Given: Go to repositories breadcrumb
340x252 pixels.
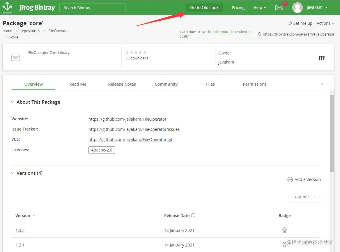Looking at the screenshot, I should pyautogui.click(x=30, y=31).
